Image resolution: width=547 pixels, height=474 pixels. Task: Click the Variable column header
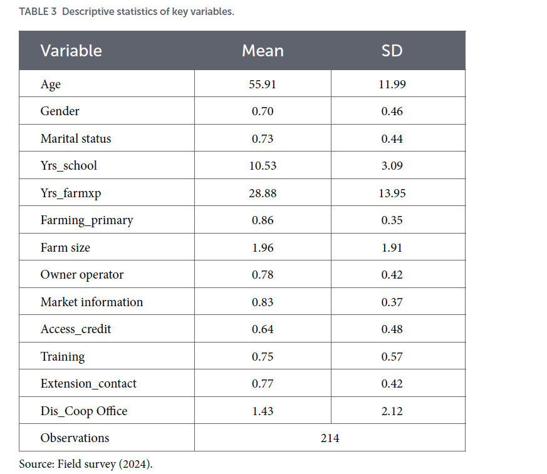71,51
